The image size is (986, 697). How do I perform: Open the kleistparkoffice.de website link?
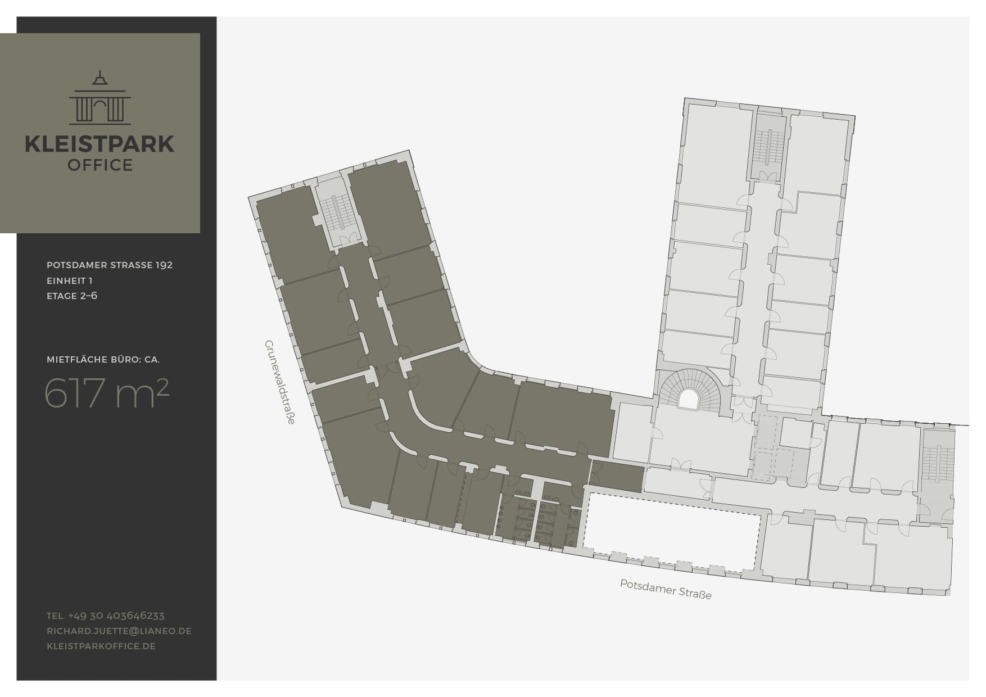pos(101,646)
